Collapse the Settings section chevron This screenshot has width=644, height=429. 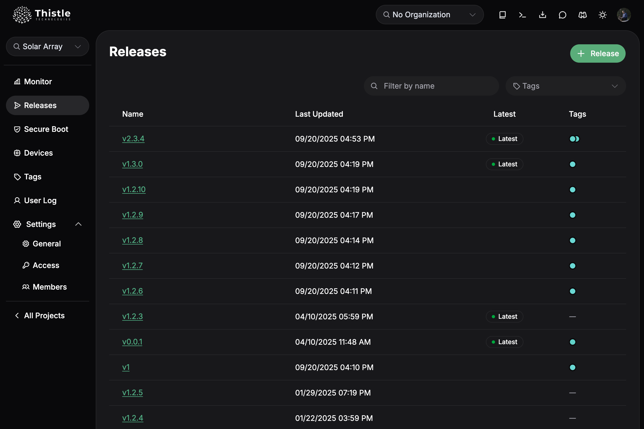[x=78, y=224]
